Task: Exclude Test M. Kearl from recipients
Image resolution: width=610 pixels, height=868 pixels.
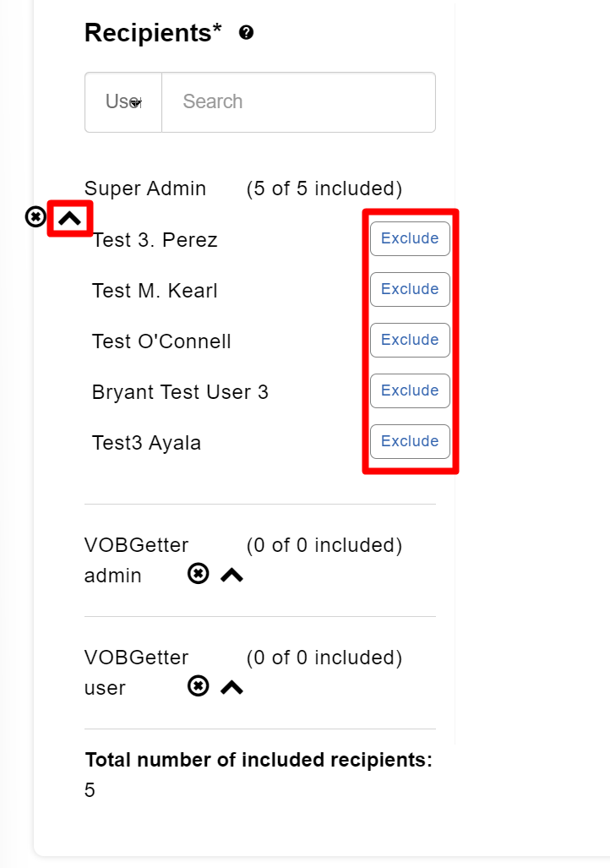Action: coord(410,289)
